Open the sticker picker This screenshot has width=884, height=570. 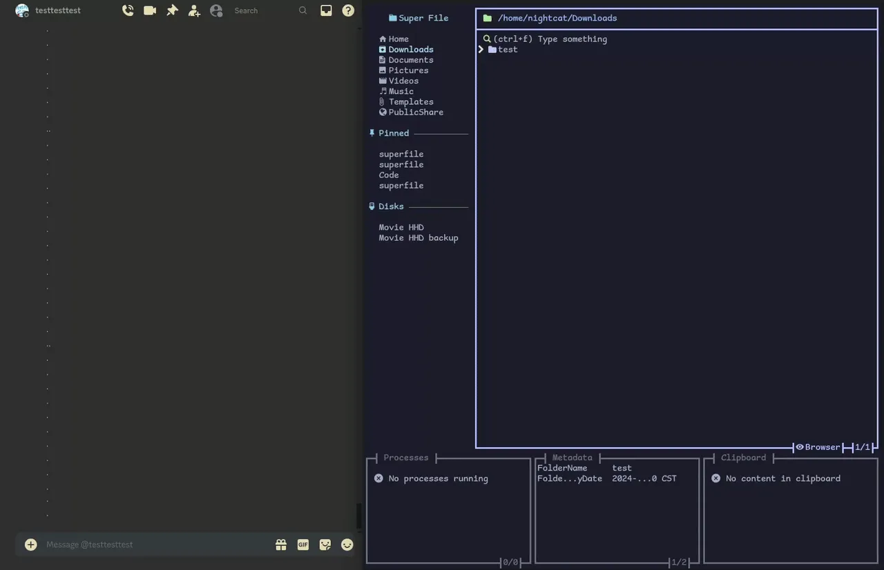point(325,544)
